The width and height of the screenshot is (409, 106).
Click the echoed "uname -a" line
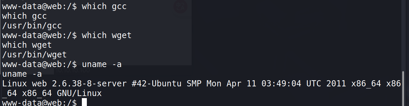click(22, 74)
